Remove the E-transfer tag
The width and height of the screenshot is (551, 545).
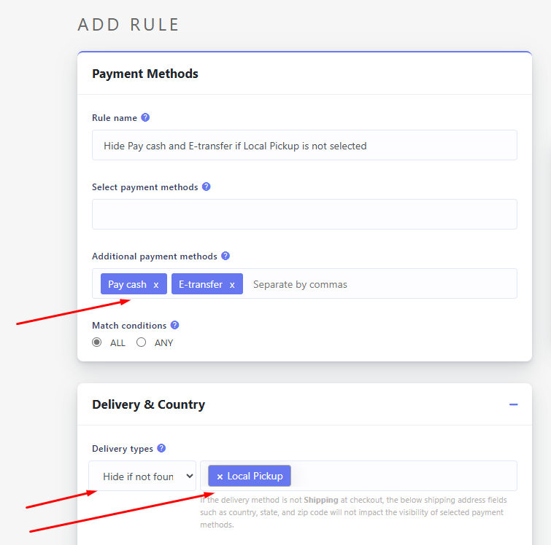[232, 285]
